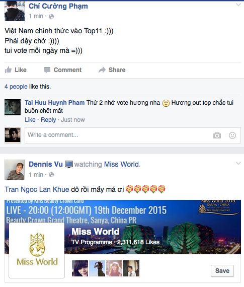
Task: Click the TV watching icon beside Dennis Vu
Action: [69, 164]
